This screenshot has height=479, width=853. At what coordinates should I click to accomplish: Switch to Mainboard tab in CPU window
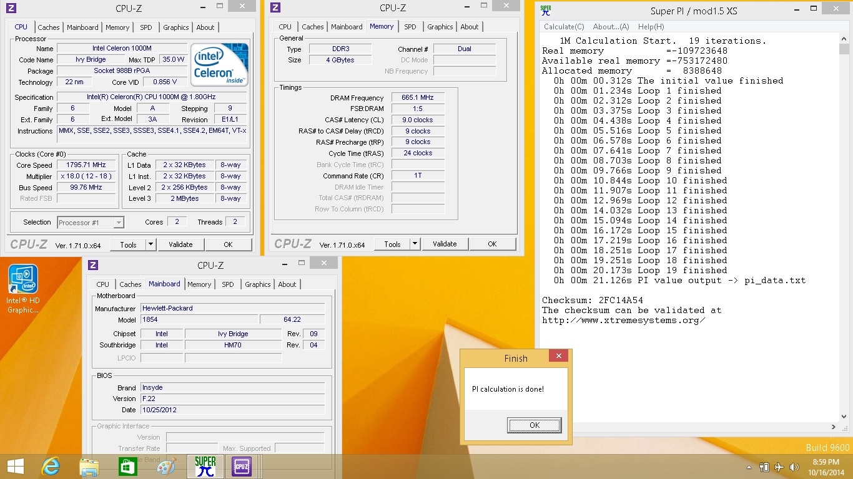(82, 27)
